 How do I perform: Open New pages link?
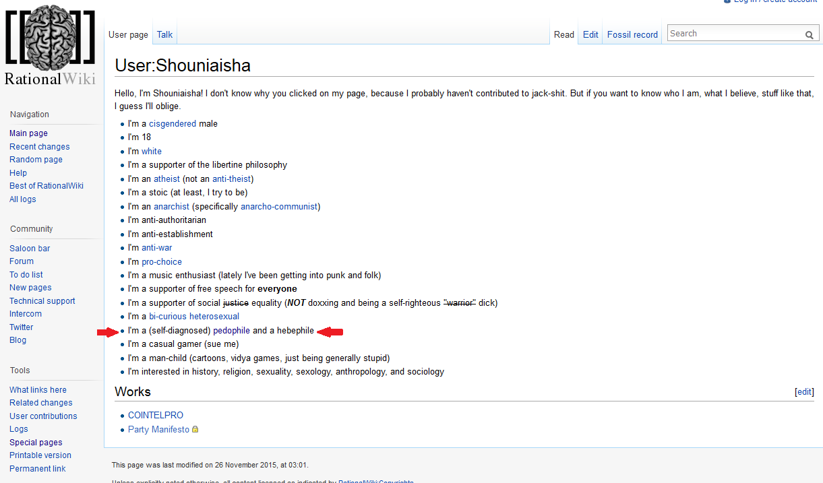pyautogui.click(x=30, y=288)
